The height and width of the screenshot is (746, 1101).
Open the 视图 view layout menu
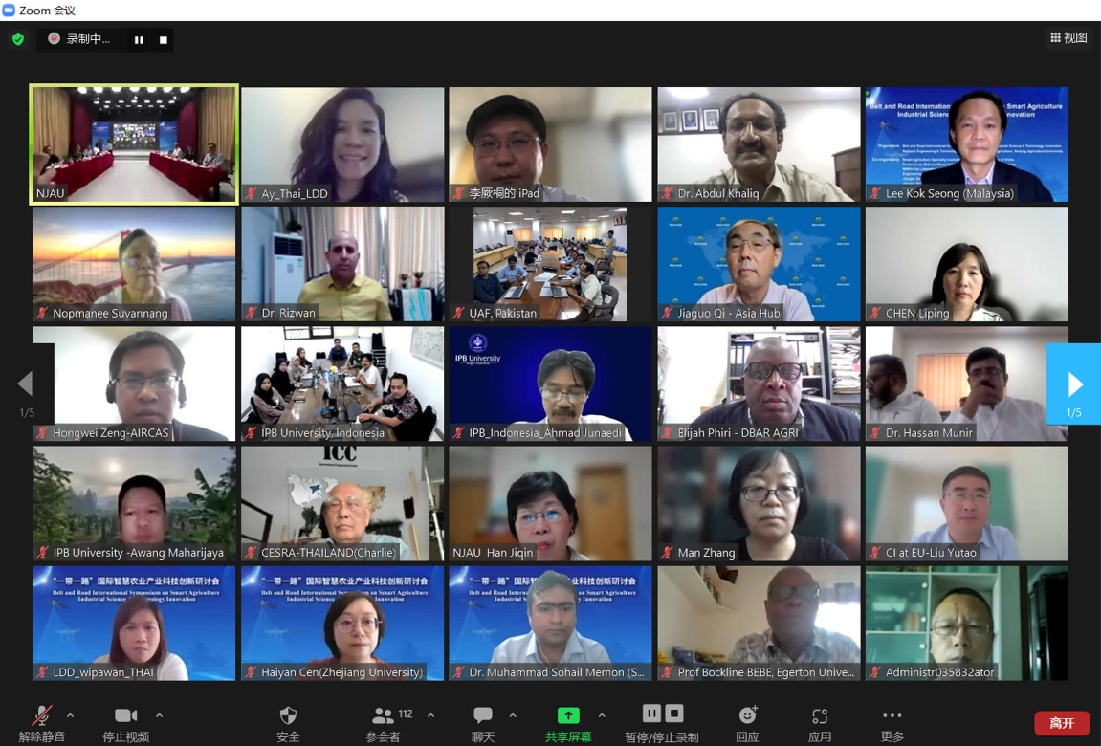click(1068, 38)
